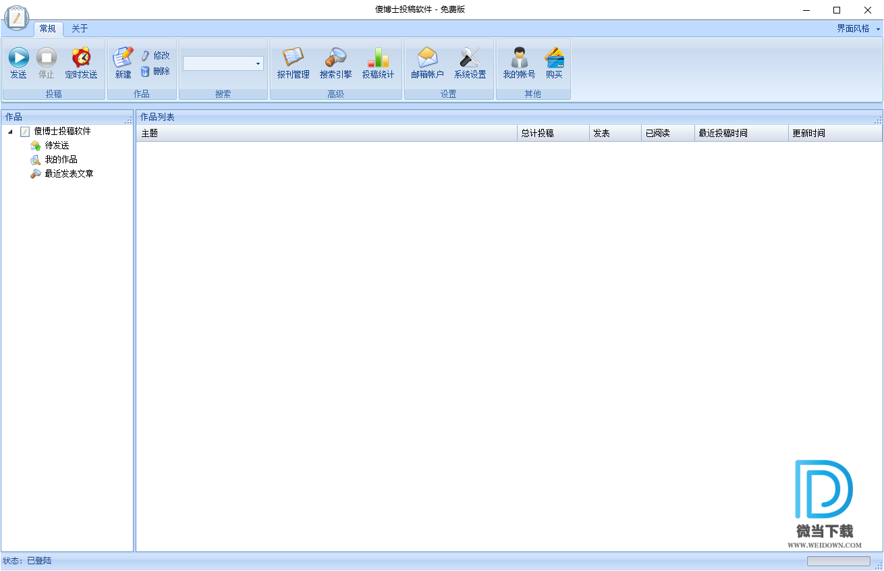
Task: Click the application notepad logo button
Action: tap(16, 17)
